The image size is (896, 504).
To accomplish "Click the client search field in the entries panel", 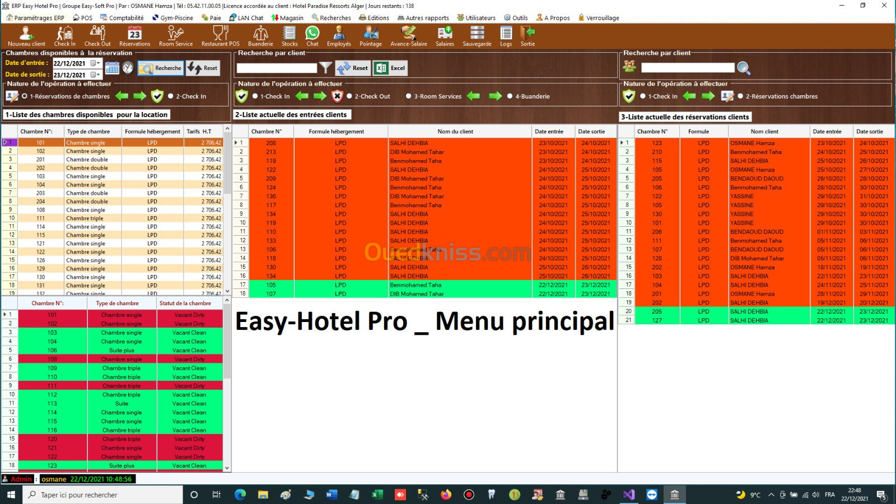I will [277, 68].
